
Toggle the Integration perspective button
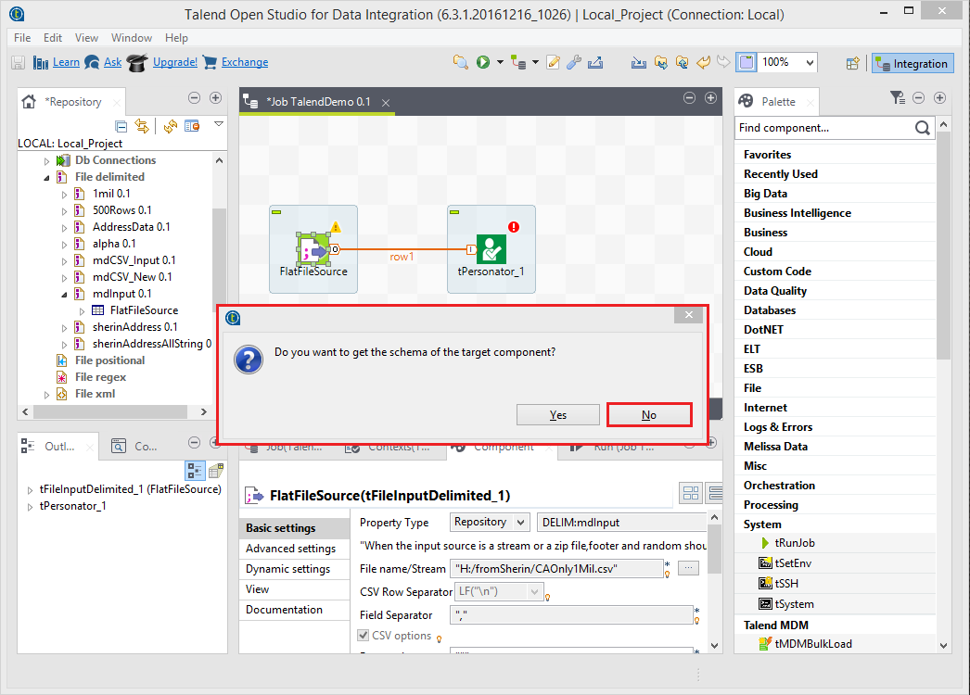913,64
